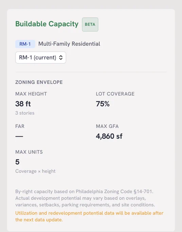Click the orange utilization data update notice

coord(89,216)
